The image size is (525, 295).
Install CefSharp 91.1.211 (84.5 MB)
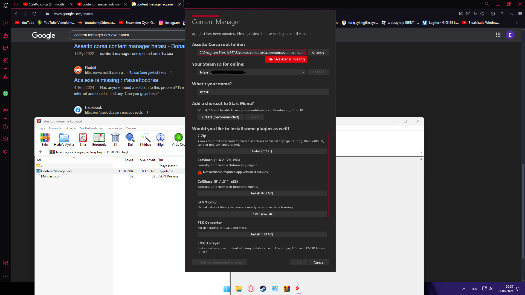262,194
